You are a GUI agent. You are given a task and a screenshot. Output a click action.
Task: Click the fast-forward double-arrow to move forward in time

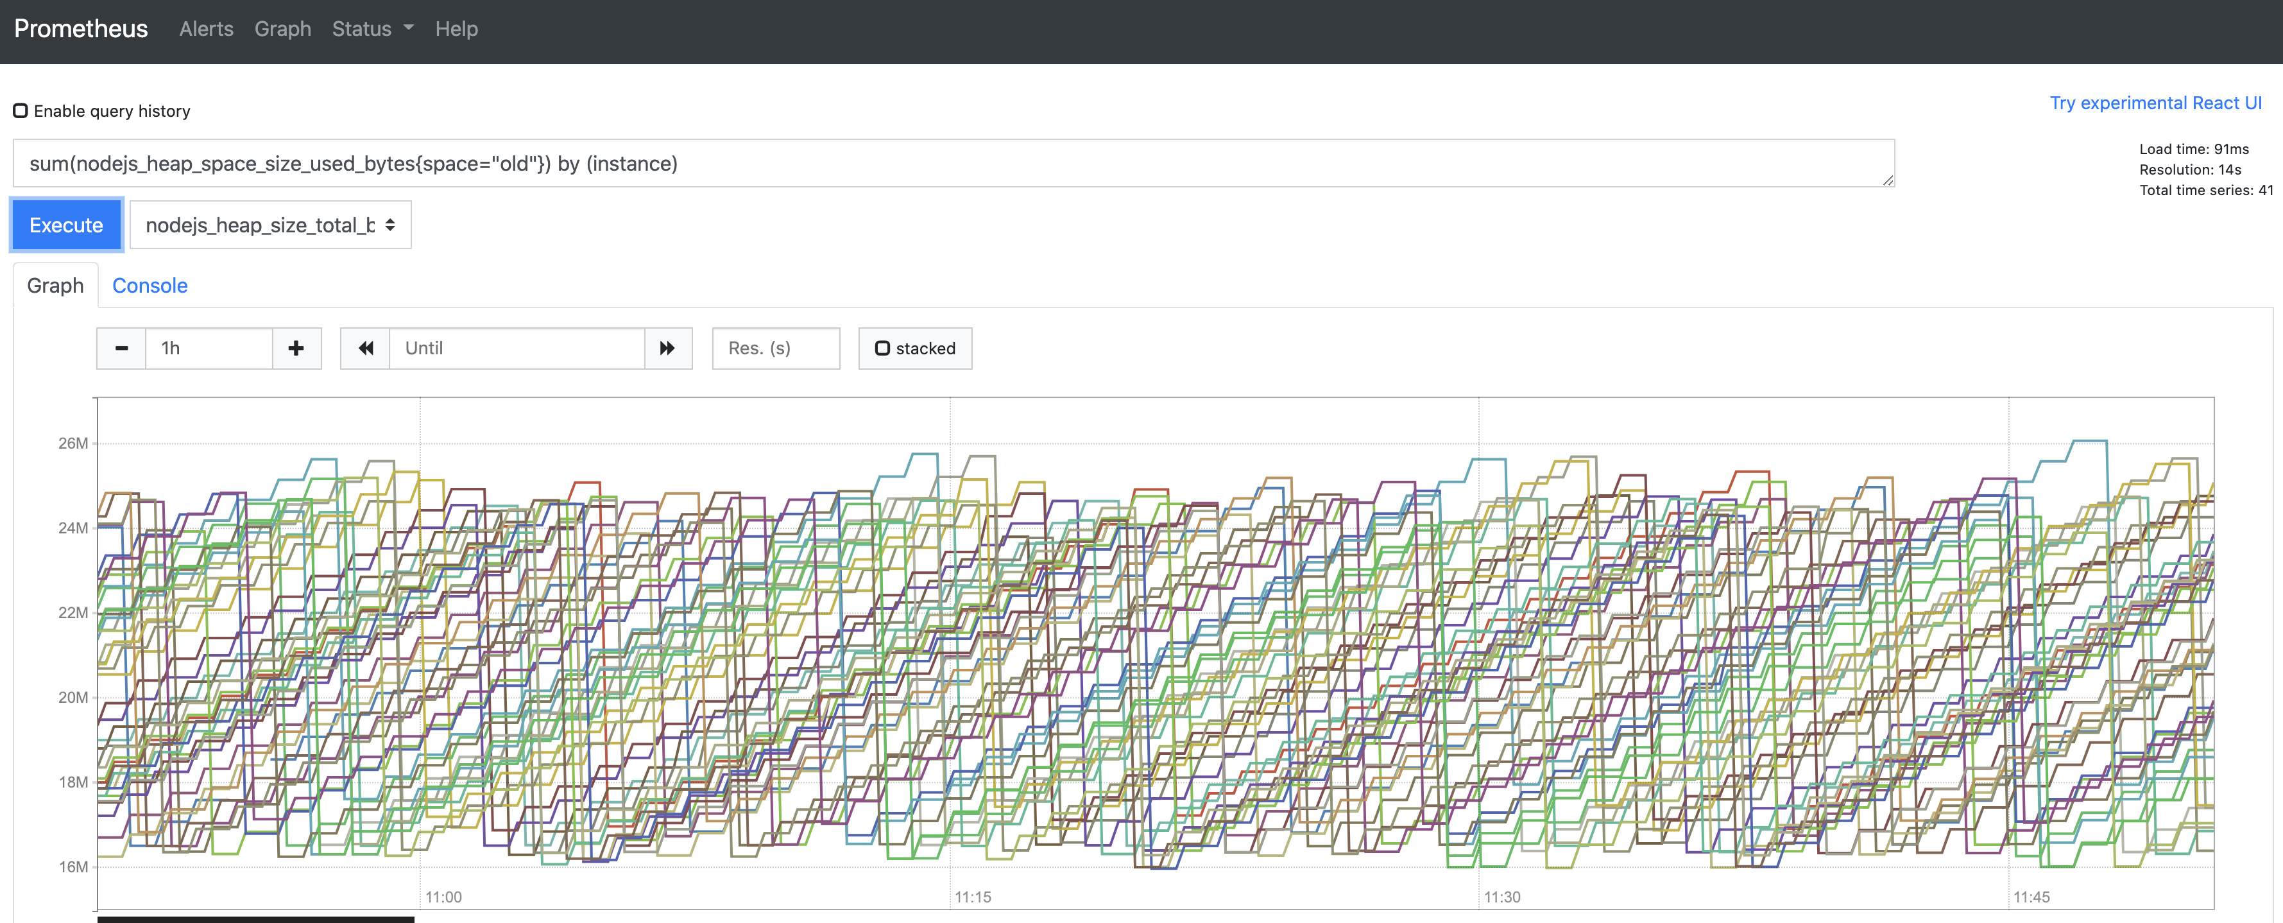[x=667, y=349]
